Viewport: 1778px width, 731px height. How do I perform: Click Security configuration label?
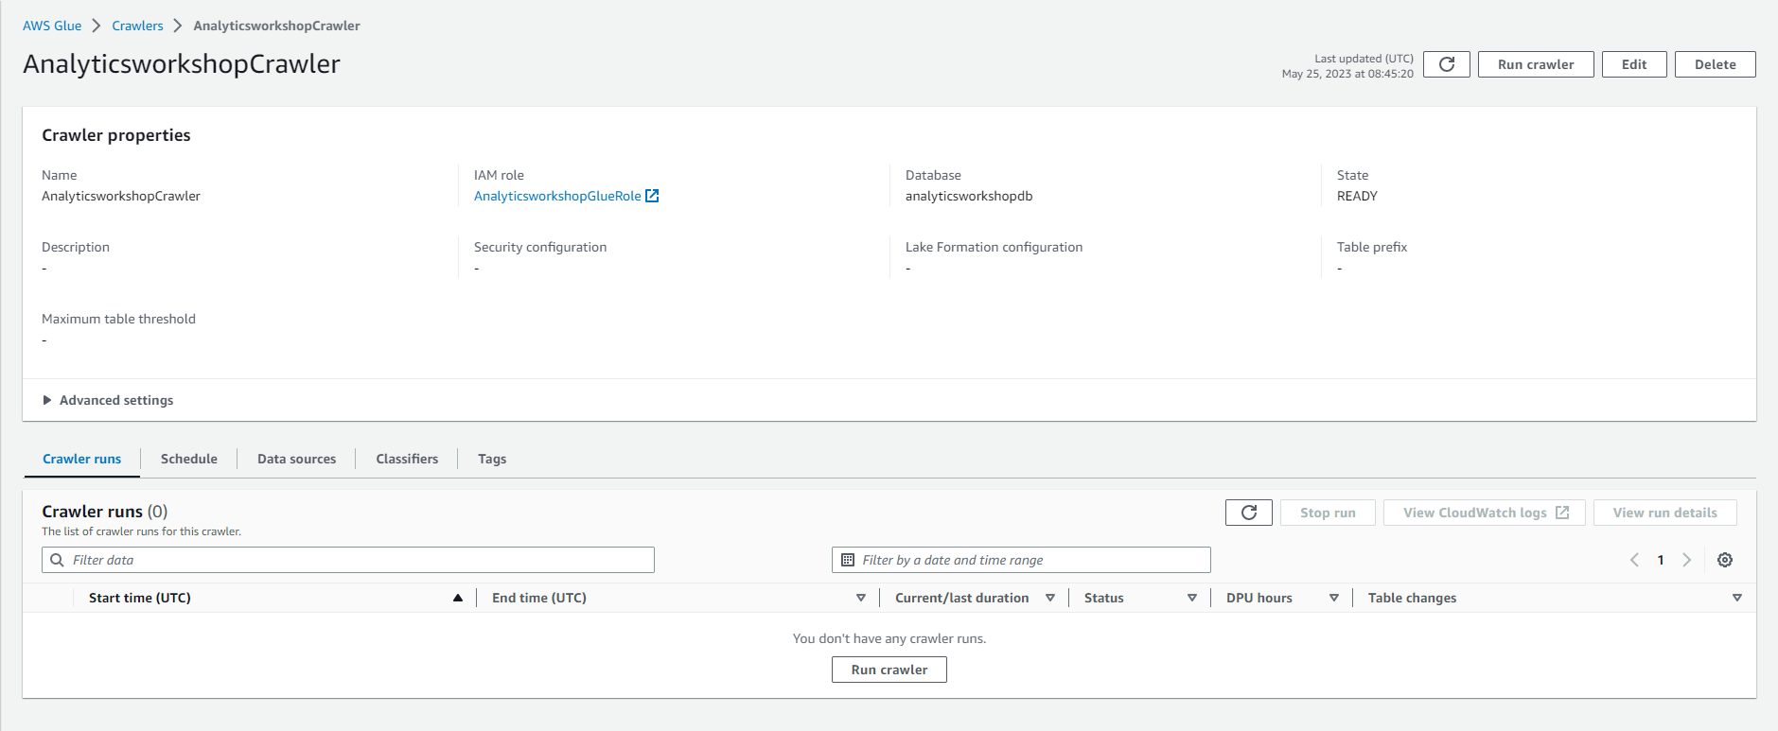tap(540, 247)
